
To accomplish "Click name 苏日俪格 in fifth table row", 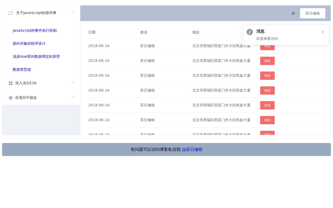I will 148,105.
